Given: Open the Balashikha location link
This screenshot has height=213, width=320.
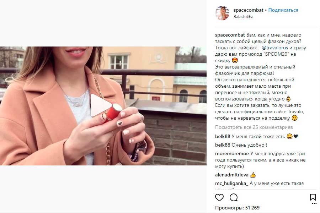Looking at the screenshot, I should (243, 17).
